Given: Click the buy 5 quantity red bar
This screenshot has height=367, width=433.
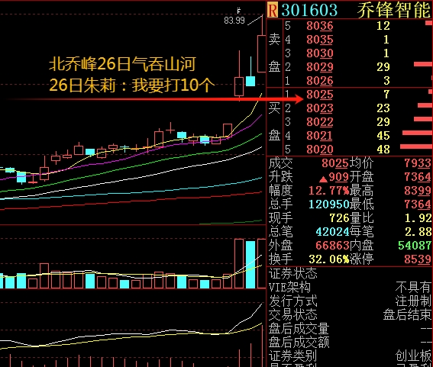Looking at the screenshot, I should 416,146.
